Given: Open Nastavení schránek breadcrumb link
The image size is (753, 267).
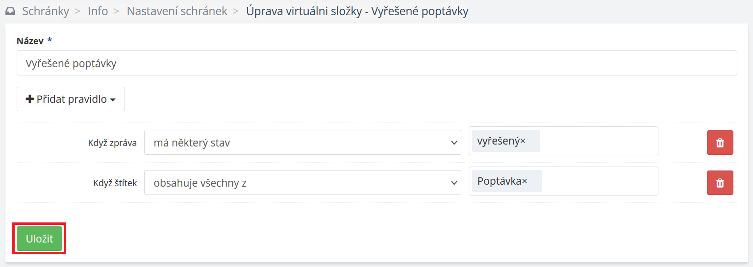Looking at the screenshot, I should [x=177, y=11].
